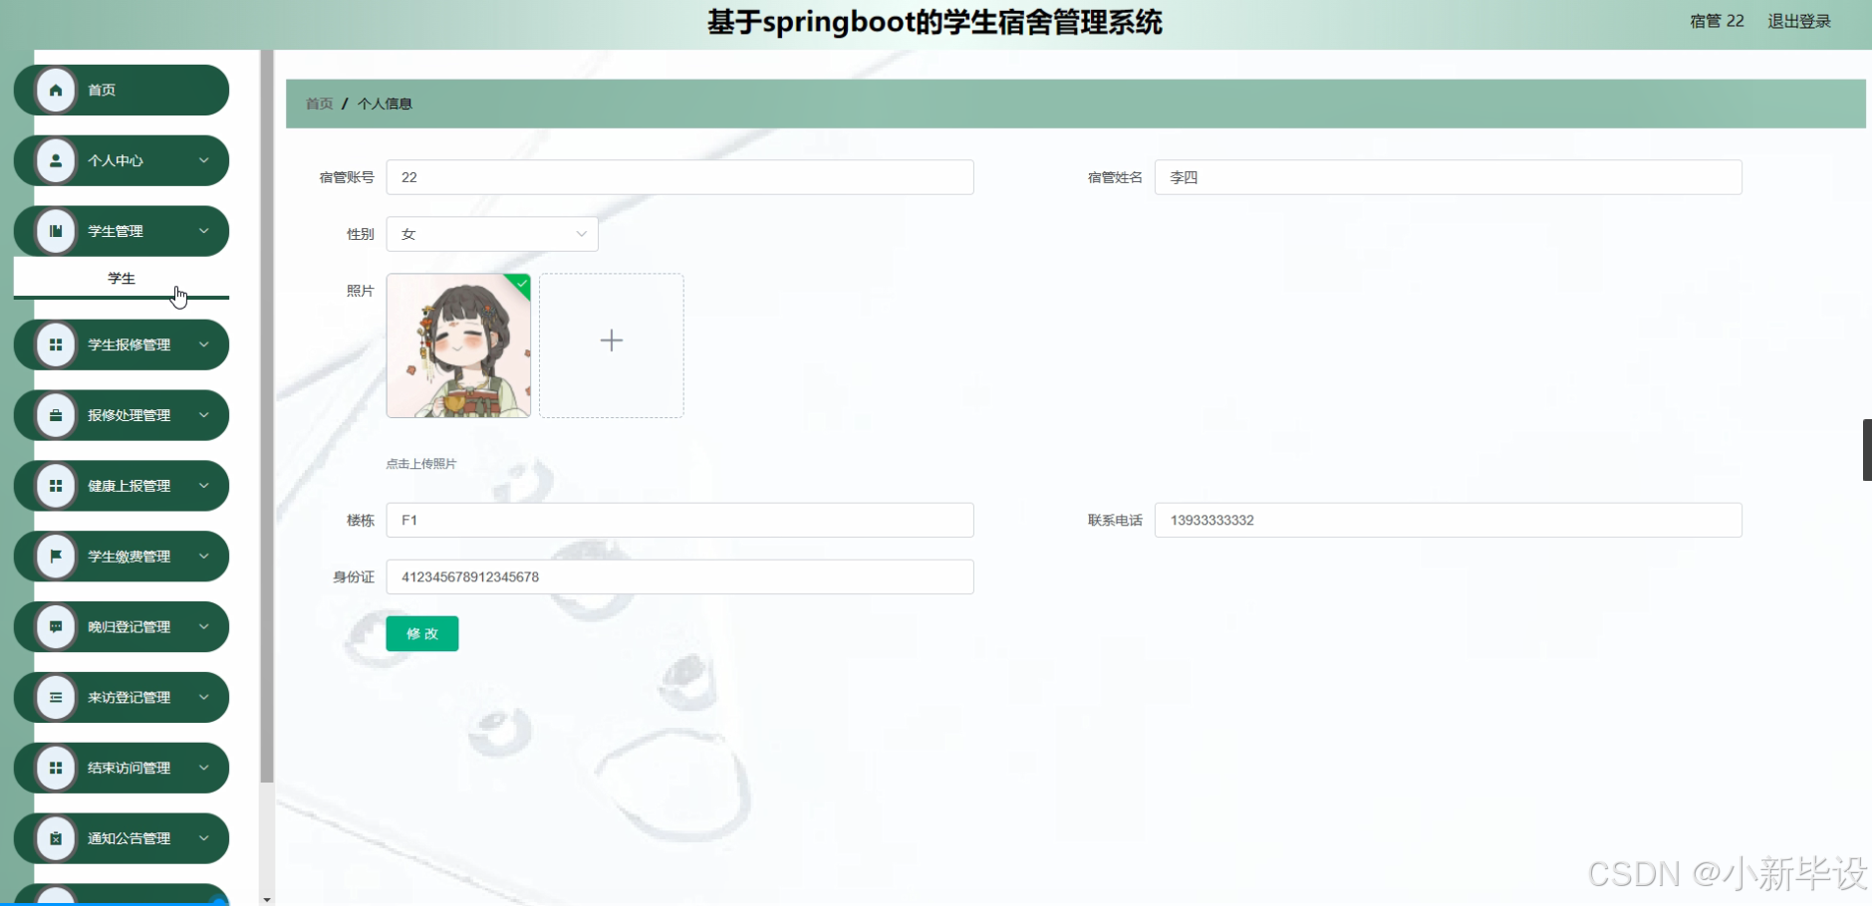The height and width of the screenshot is (906, 1872).
Task: Click 退出登录 to log out
Action: point(1799,20)
